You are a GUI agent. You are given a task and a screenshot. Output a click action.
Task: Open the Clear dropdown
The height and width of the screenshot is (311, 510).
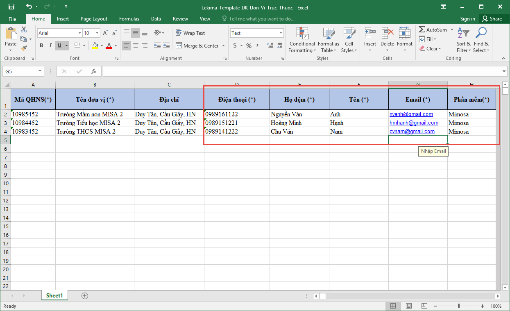pos(430,49)
